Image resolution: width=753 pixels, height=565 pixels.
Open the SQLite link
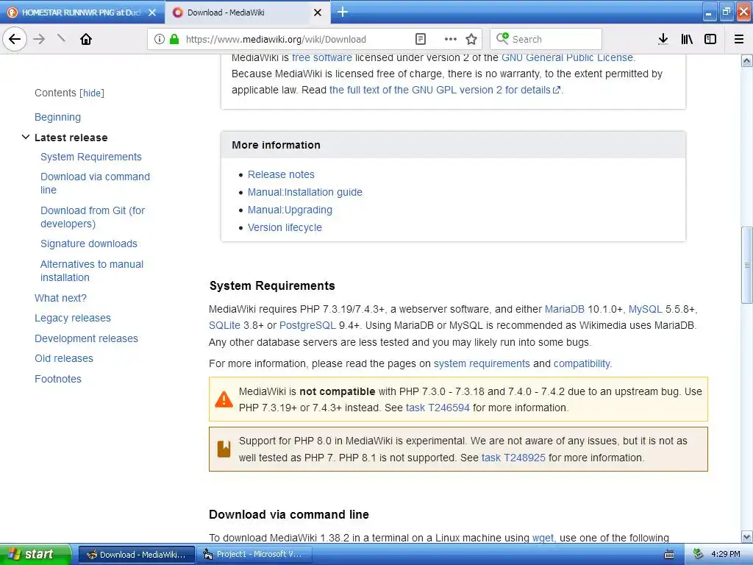point(224,325)
